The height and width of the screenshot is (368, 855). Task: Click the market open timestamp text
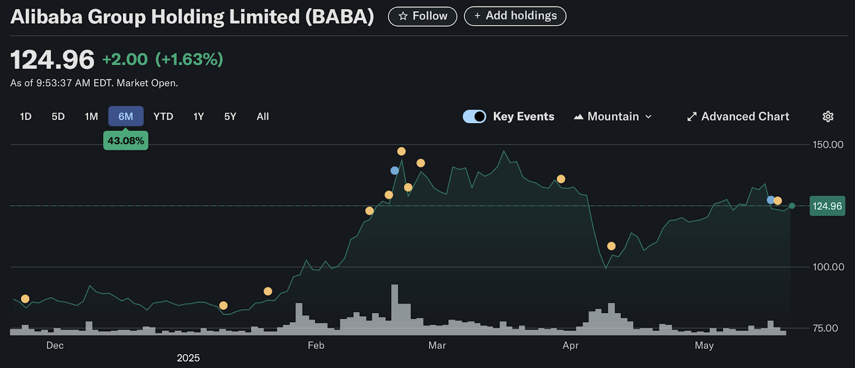[94, 83]
